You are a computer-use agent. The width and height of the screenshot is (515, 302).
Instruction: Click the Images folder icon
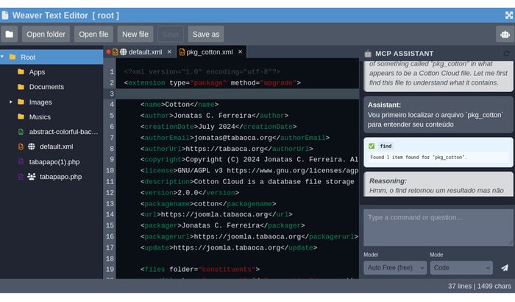tap(21, 102)
